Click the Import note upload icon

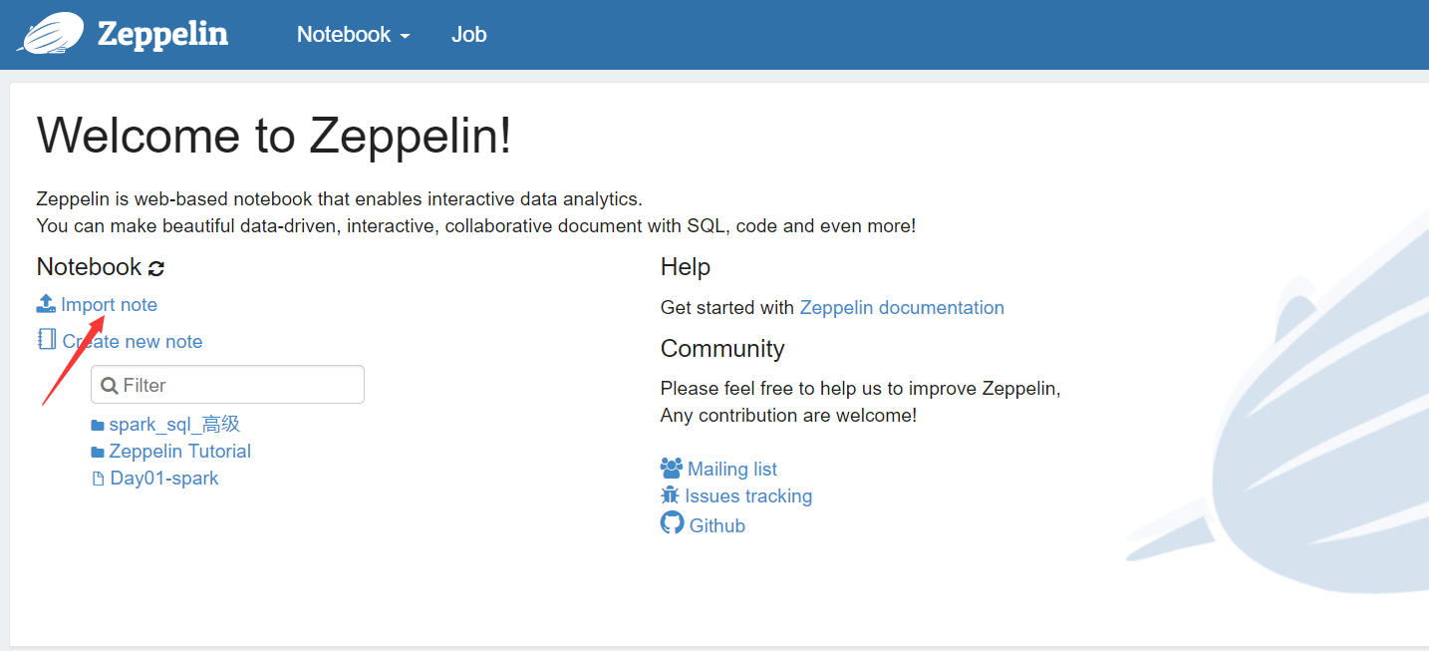[46, 304]
